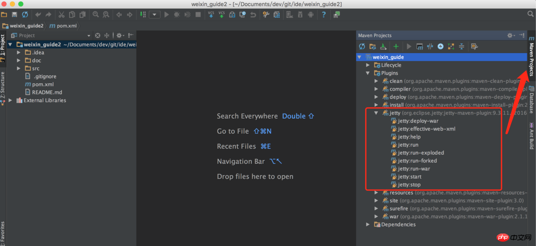Expand the .idea folder

point(19,52)
